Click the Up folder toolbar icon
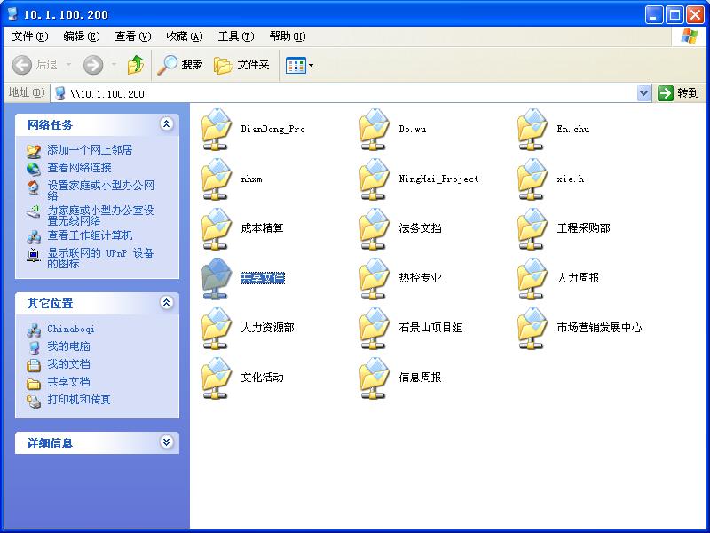The height and width of the screenshot is (533, 710). tap(136, 65)
